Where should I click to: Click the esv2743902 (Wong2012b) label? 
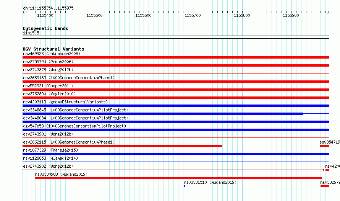pyautogui.click(x=48, y=166)
